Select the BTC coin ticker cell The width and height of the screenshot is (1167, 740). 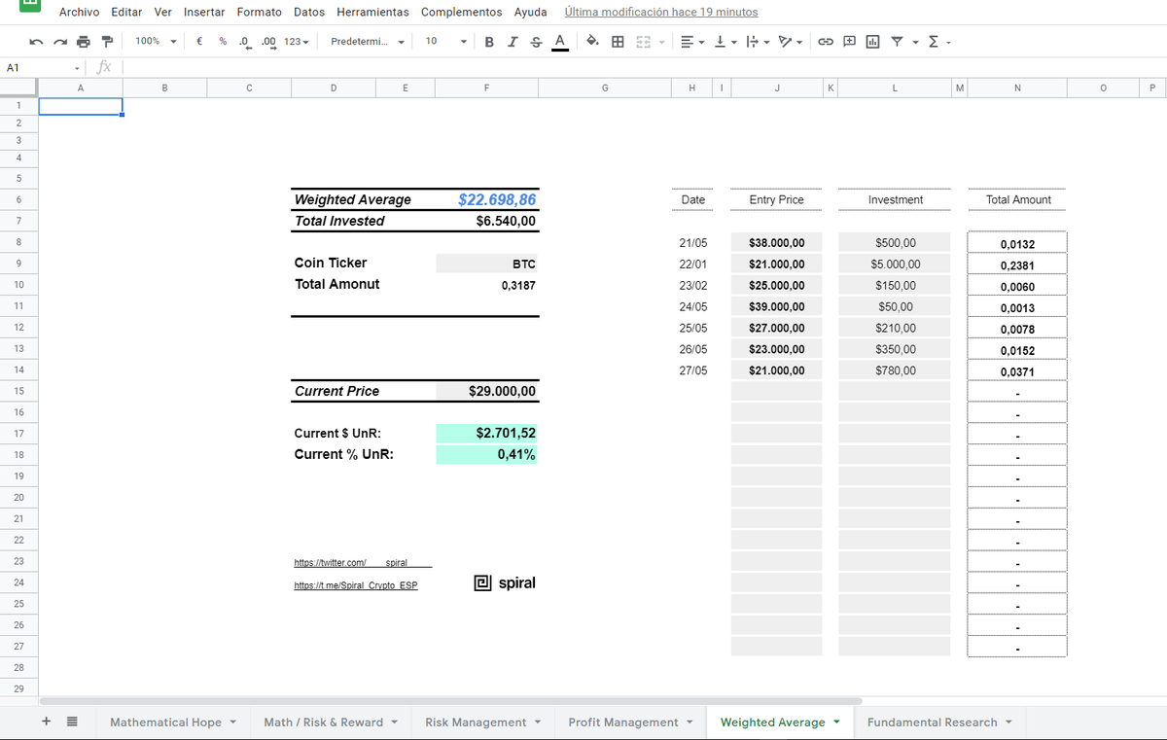coord(486,264)
